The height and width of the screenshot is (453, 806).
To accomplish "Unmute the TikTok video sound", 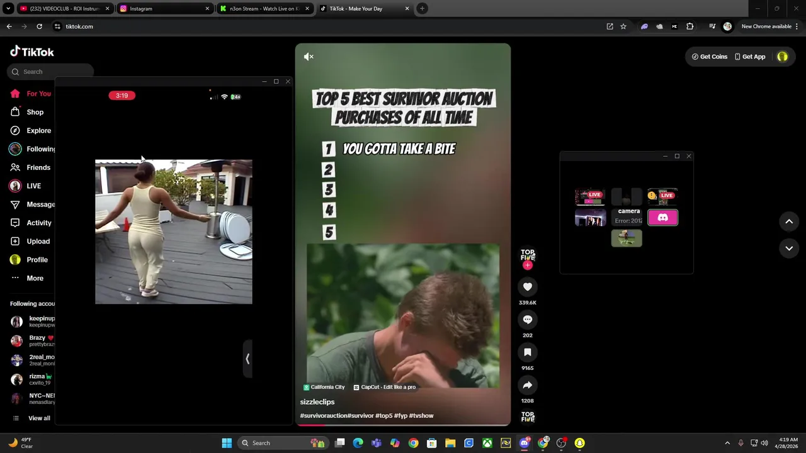I will coord(309,57).
